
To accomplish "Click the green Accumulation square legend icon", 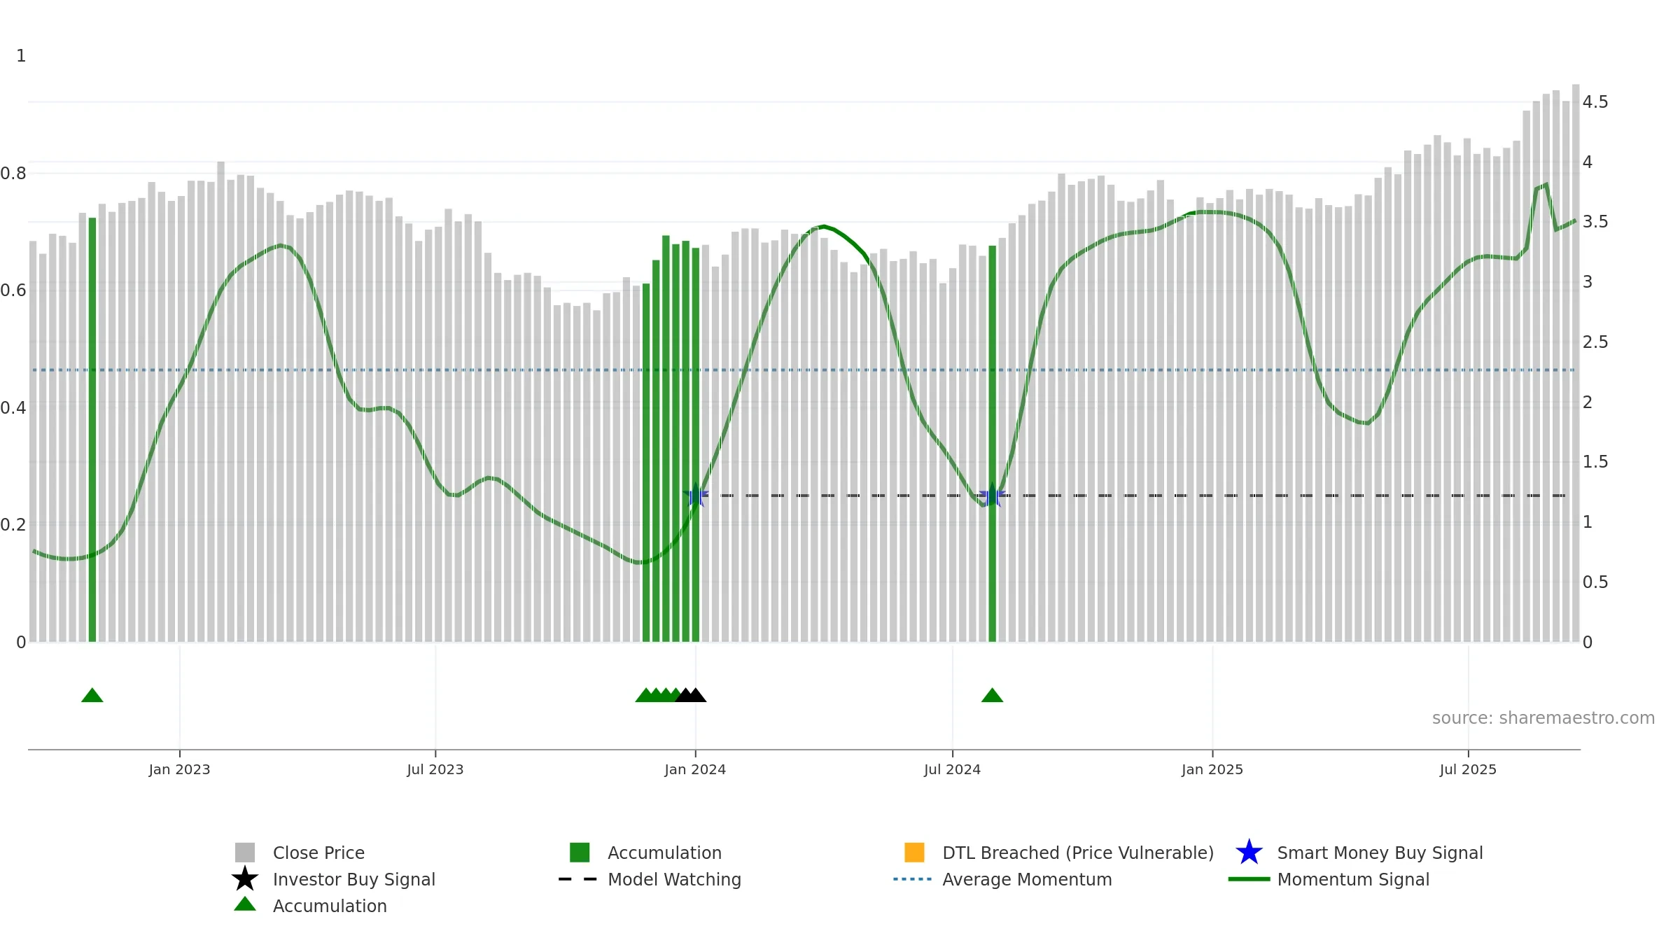I will click(580, 853).
